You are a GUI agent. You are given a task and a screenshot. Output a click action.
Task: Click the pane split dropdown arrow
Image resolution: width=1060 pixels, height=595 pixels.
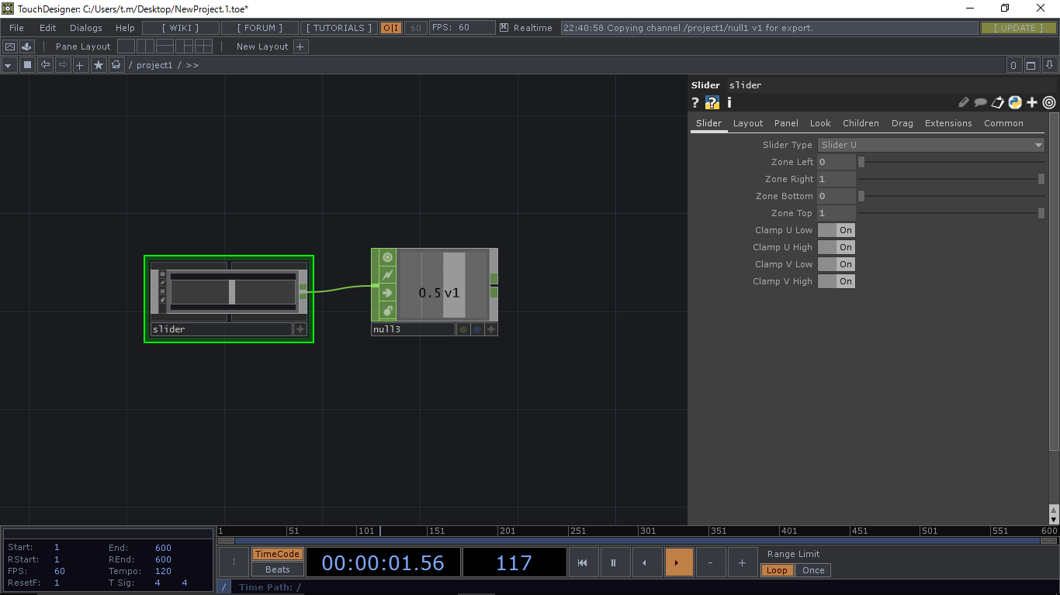(8, 65)
